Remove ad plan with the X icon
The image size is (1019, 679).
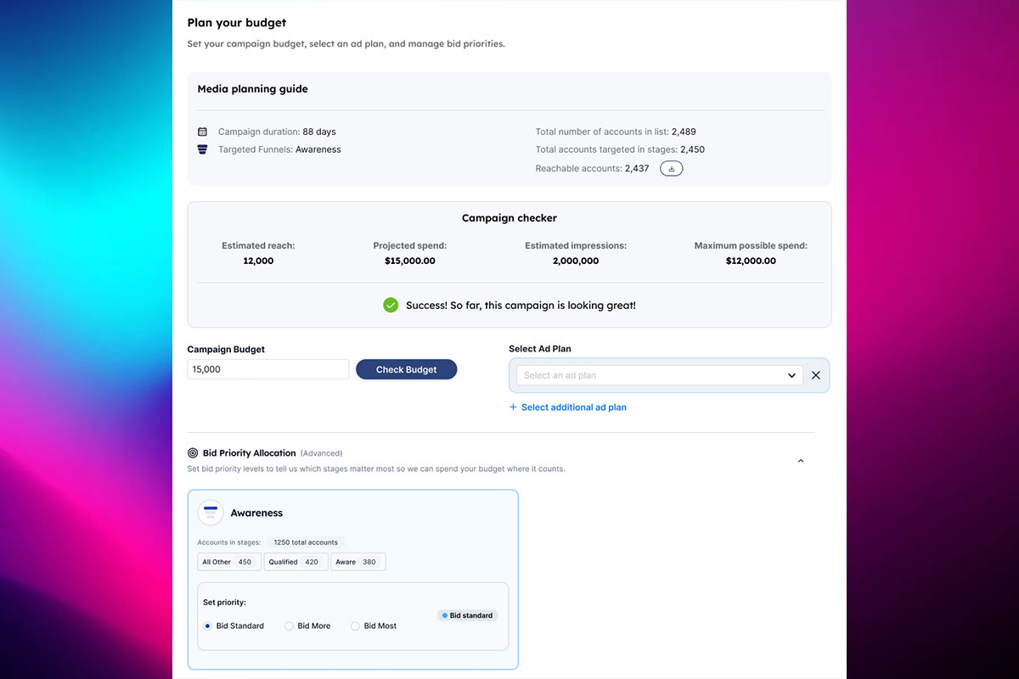(x=816, y=375)
